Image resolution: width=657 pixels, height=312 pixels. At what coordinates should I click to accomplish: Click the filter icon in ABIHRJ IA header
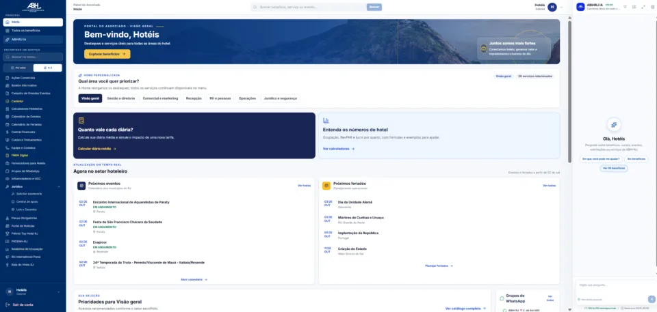click(625, 7)
